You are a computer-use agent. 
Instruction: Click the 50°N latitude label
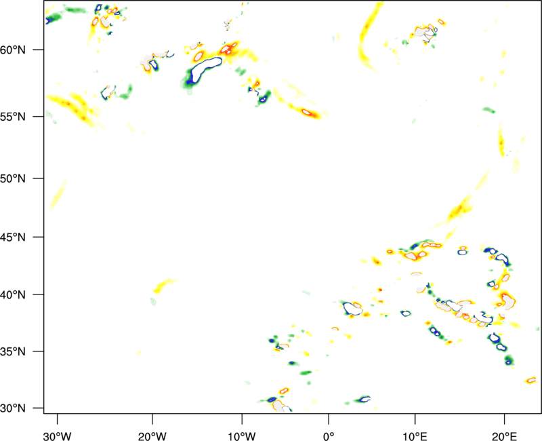[13, 178]
